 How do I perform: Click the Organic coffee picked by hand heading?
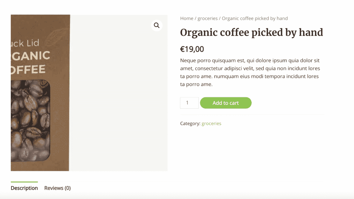tap(251, 32)
